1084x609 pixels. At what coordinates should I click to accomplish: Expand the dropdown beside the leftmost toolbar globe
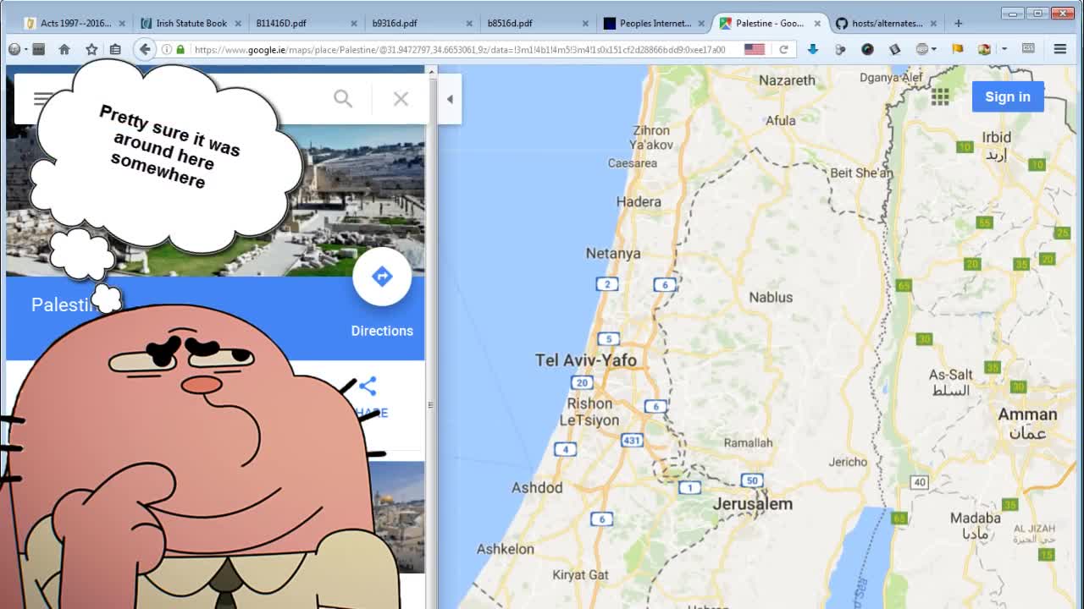pyautogui.click(x=25, y=50)
